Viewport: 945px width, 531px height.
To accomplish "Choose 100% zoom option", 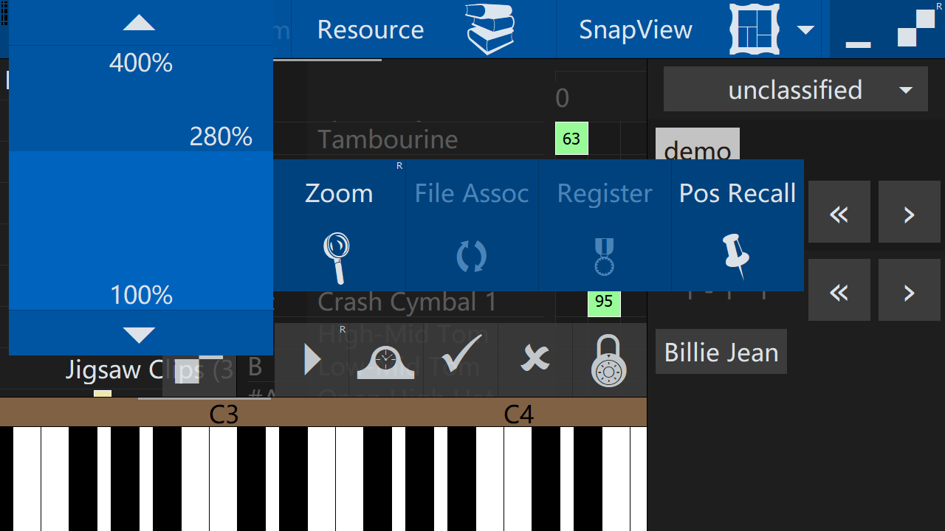I will pos(140,295).
